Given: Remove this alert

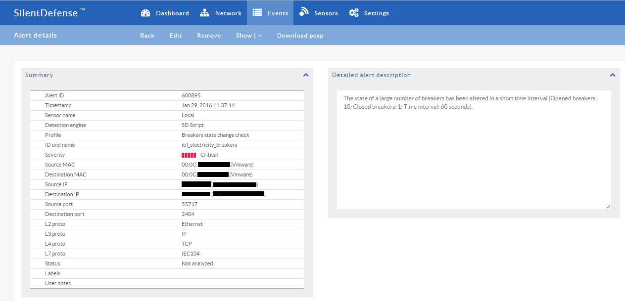Looking at the screenshot, I should tap(209, 36).
